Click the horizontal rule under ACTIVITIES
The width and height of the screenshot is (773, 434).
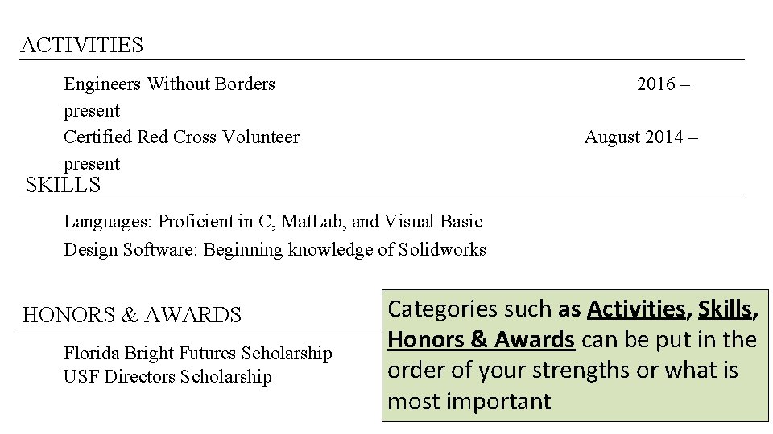click(382, 60)
